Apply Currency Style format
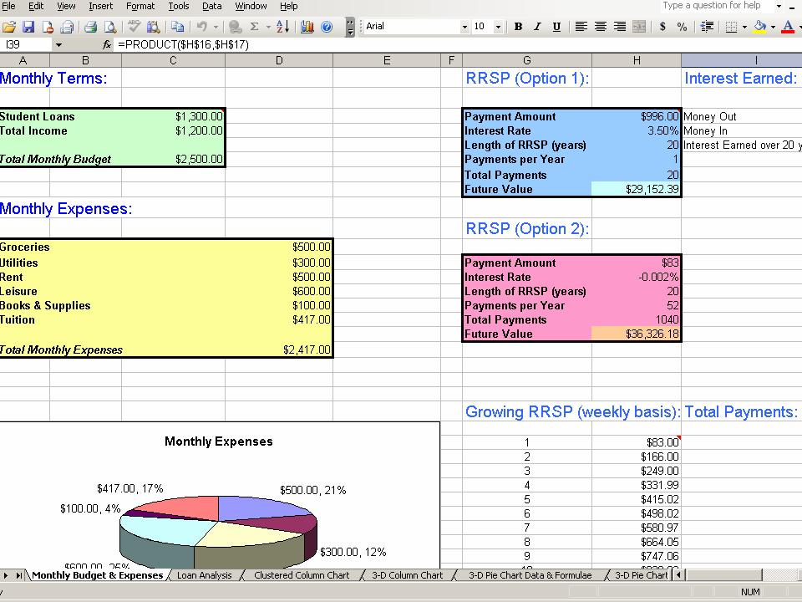The width and height of the screenshot is (802, 602). [x=662, y=27]
